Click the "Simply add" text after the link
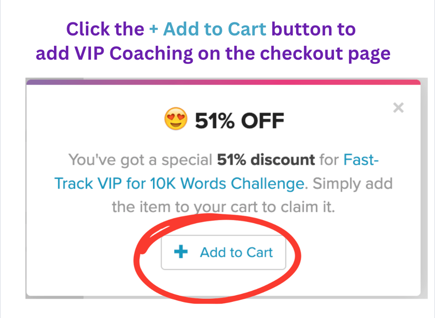Screen dimensions: 435x318 (x=353, y=183)
